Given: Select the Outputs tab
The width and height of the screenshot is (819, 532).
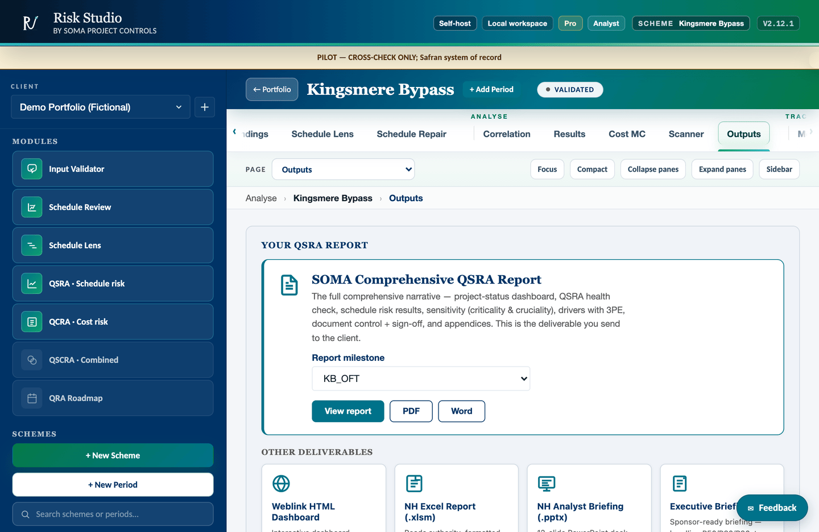Looking at the screenshot, I should [x=744, y=134].
